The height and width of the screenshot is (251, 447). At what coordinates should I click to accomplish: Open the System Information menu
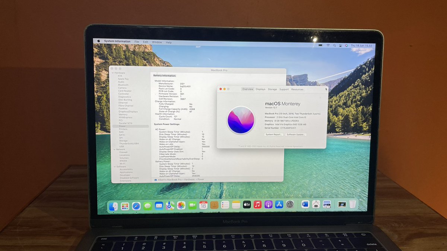tap(117, 42)
